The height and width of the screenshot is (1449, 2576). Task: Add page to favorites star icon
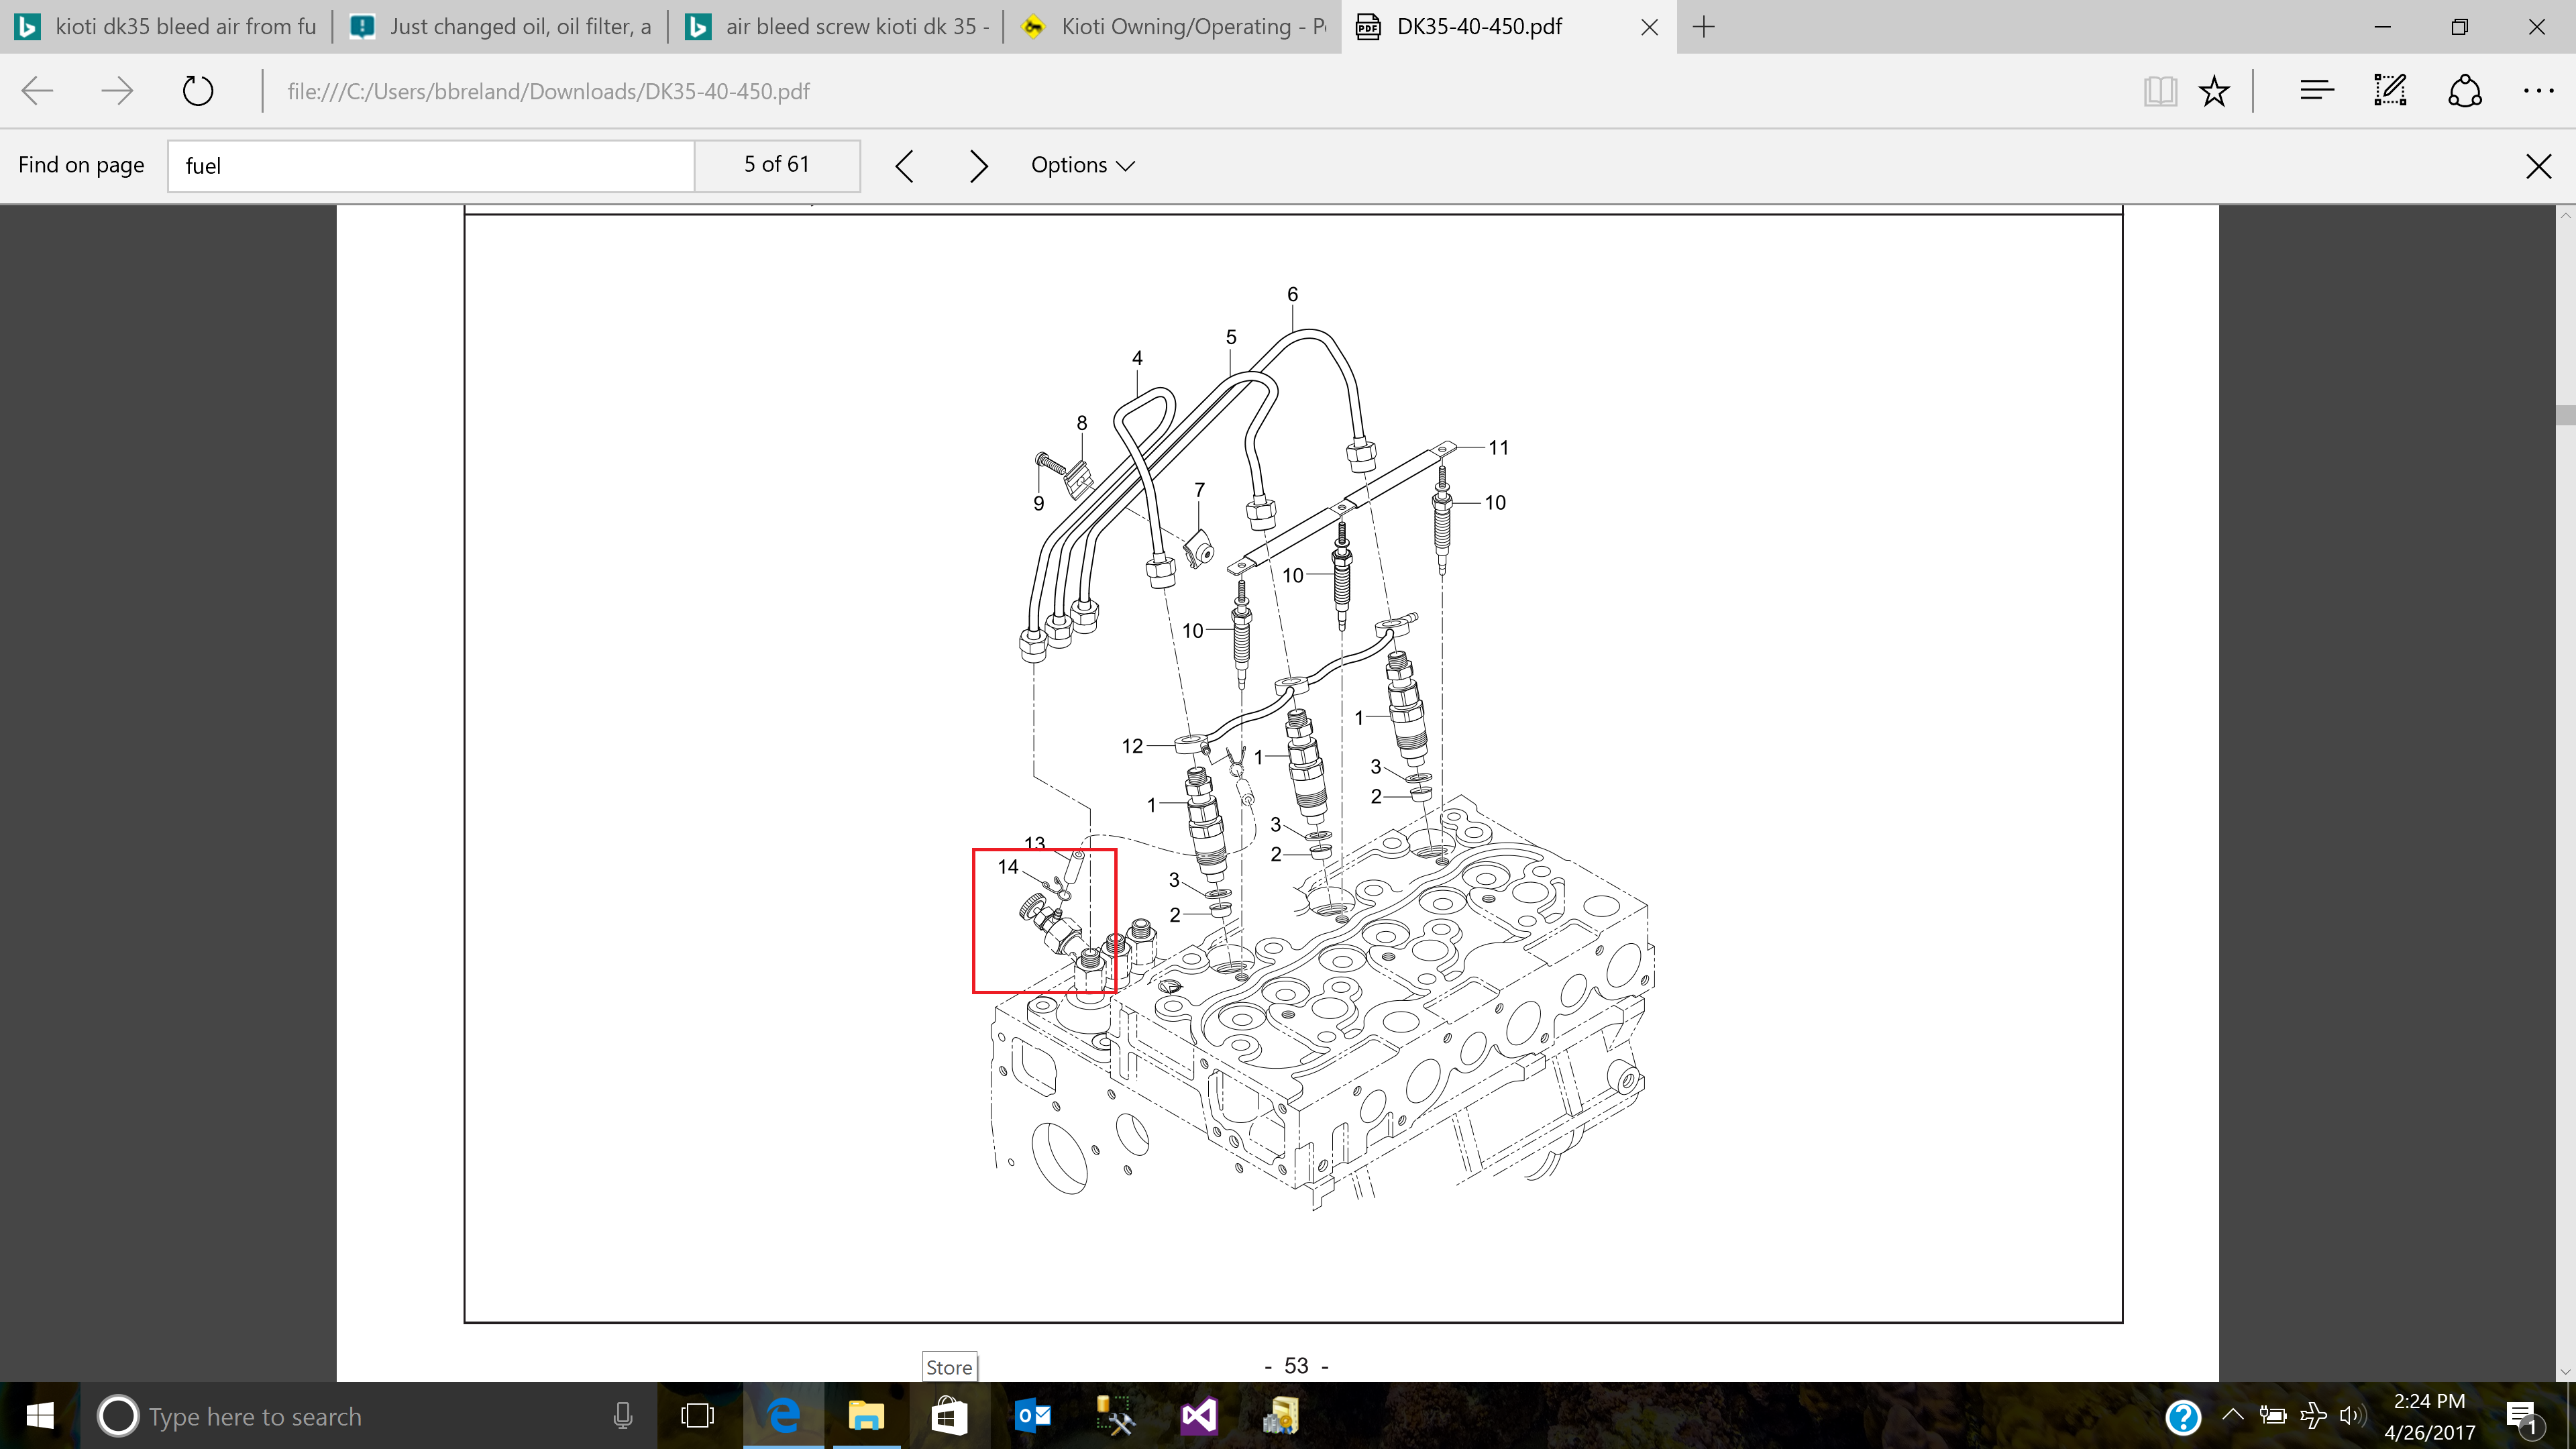pyautogui.click(x=2214, y=91)
